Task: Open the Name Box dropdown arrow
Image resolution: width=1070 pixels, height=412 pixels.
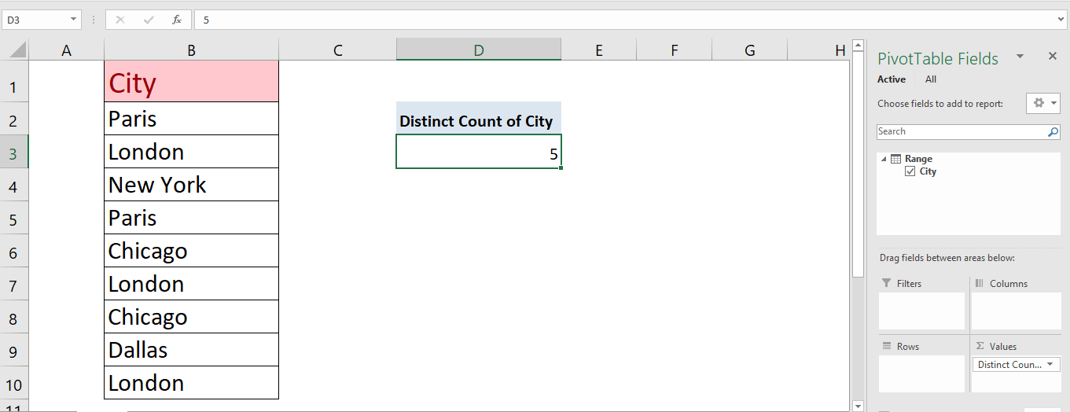Action: [73, 20]
